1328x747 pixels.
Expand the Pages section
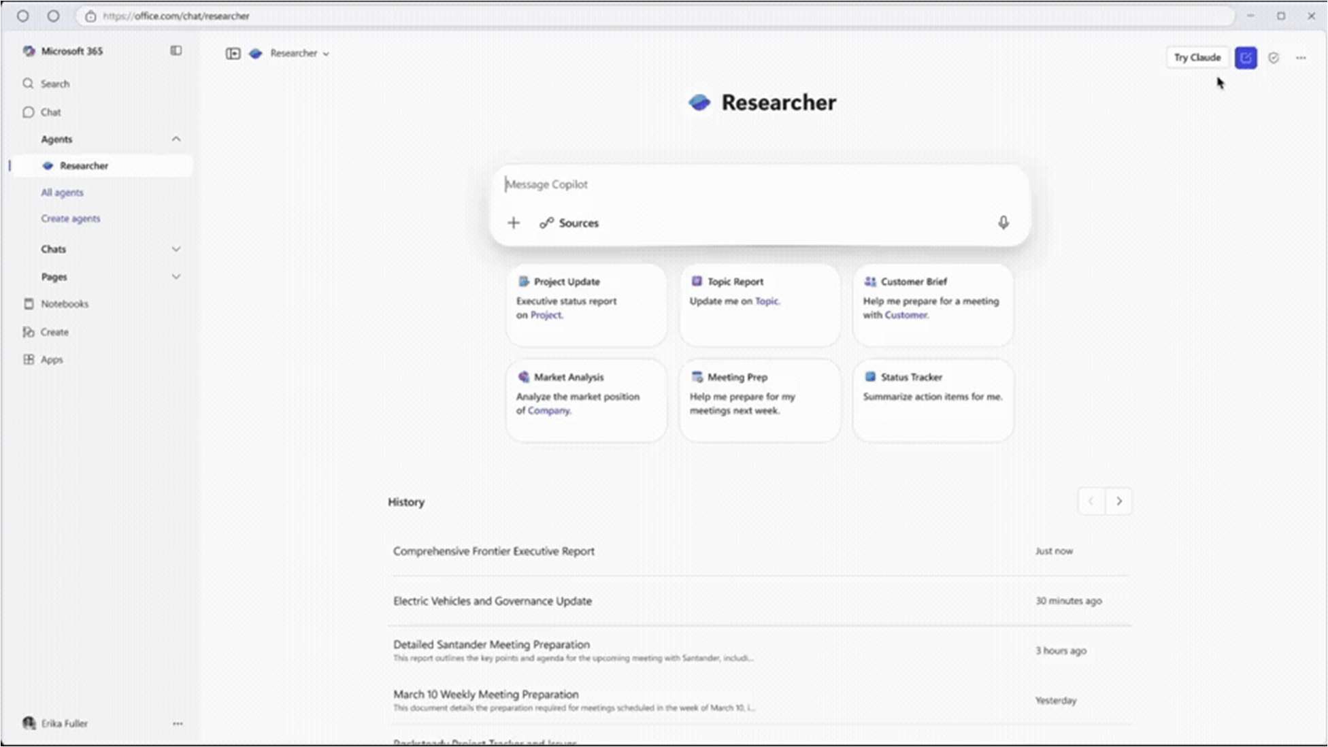tap(176, 276)
